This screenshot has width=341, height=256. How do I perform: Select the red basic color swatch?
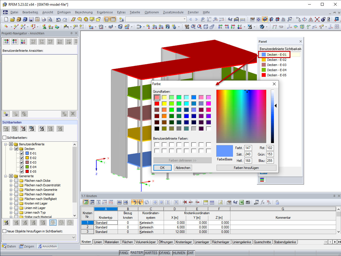[157, 104]
